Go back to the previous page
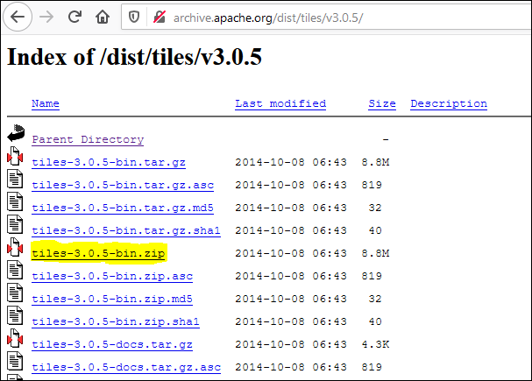The width and height of the screenshot is (532, 381). (18, 17)
